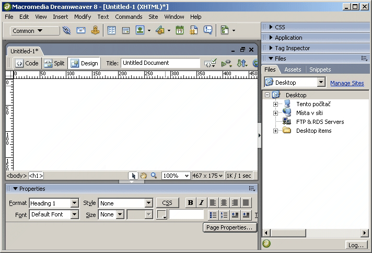Set Align Right
The image size is (372, 253).
tap(235, 203)
